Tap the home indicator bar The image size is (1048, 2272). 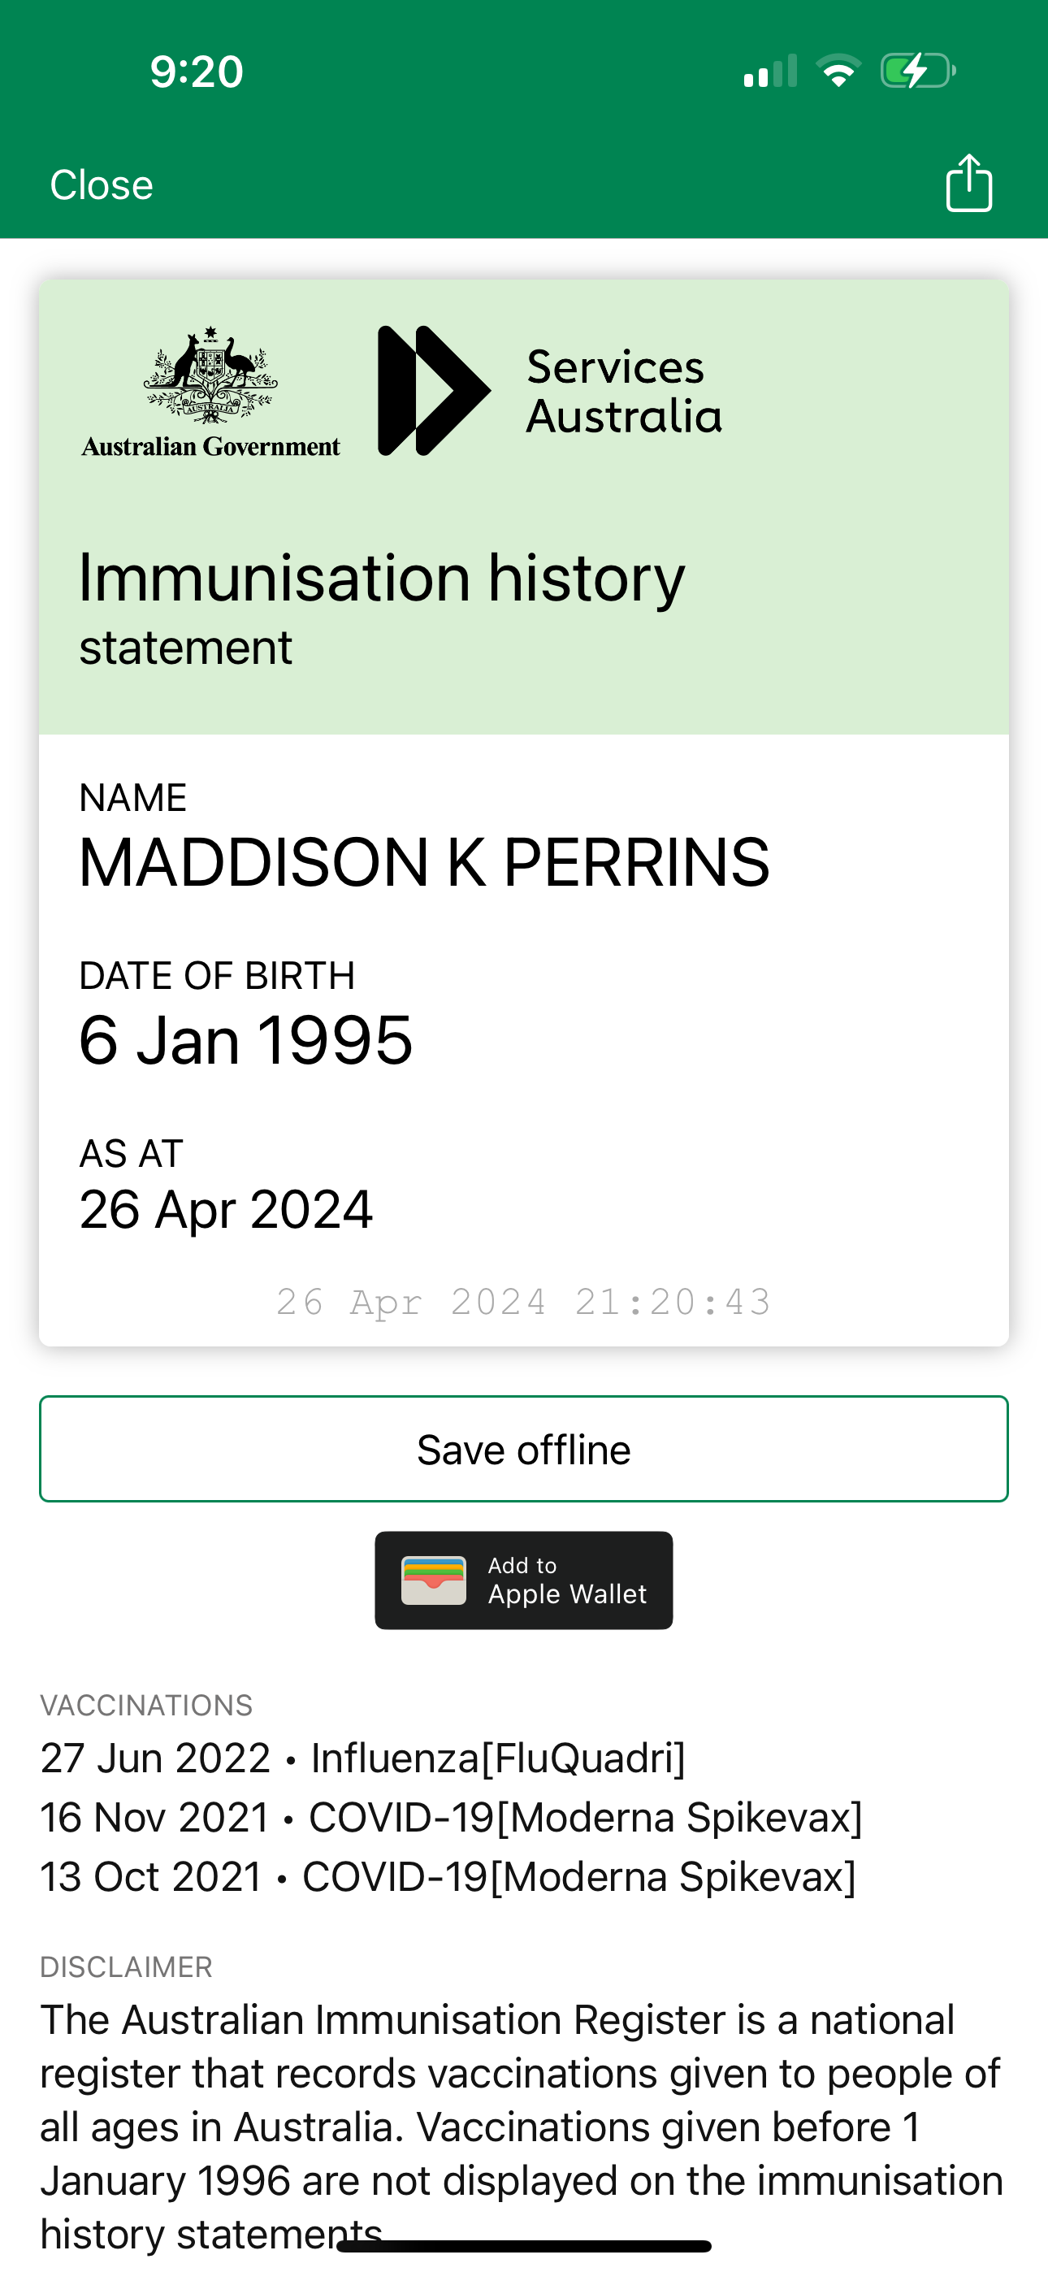(524, 2245)
